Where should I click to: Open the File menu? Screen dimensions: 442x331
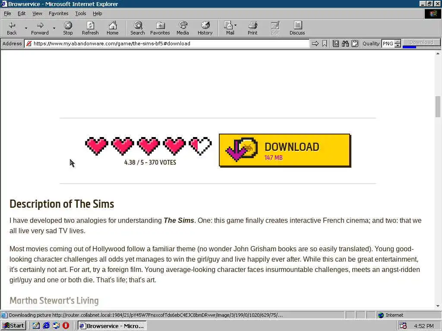coord(7,13)
